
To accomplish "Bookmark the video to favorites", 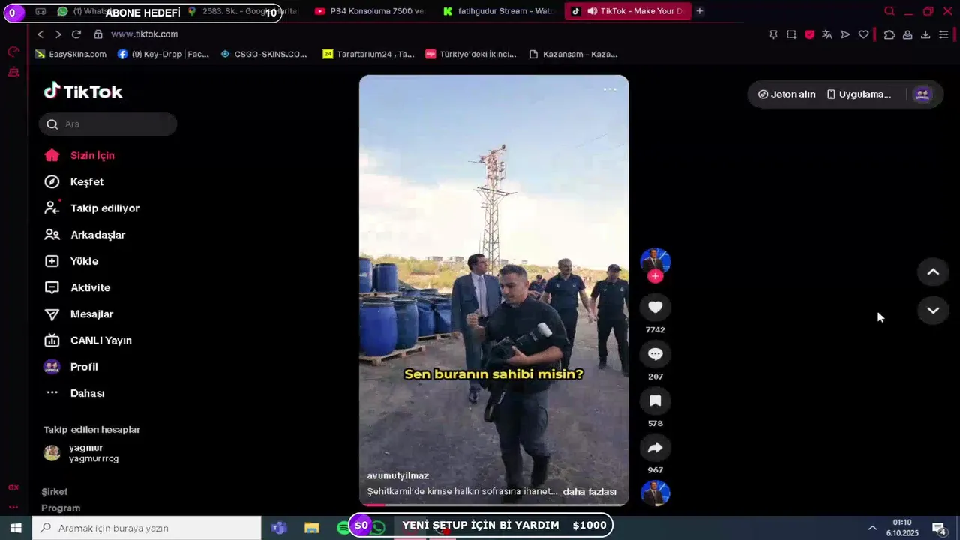I will coord(655,400).
